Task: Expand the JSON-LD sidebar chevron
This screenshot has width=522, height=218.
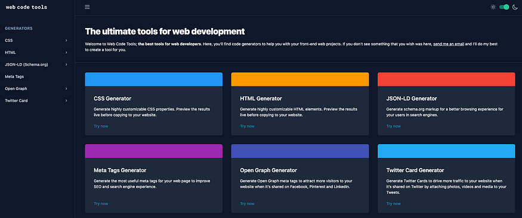Action: (x=66, y=64)
